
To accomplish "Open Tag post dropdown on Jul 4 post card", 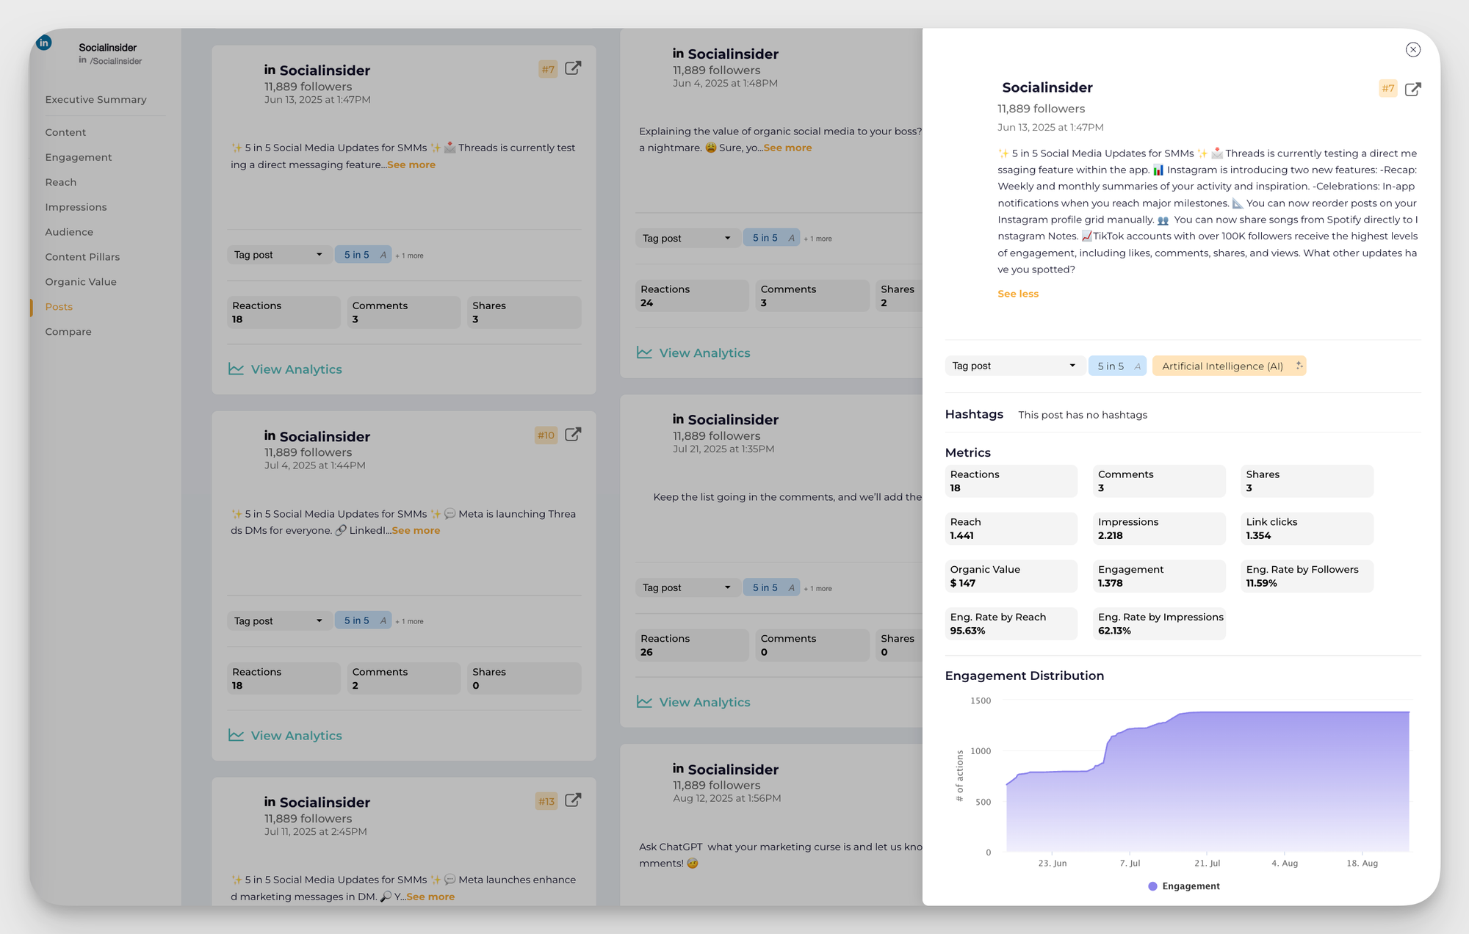I will 279,621.
